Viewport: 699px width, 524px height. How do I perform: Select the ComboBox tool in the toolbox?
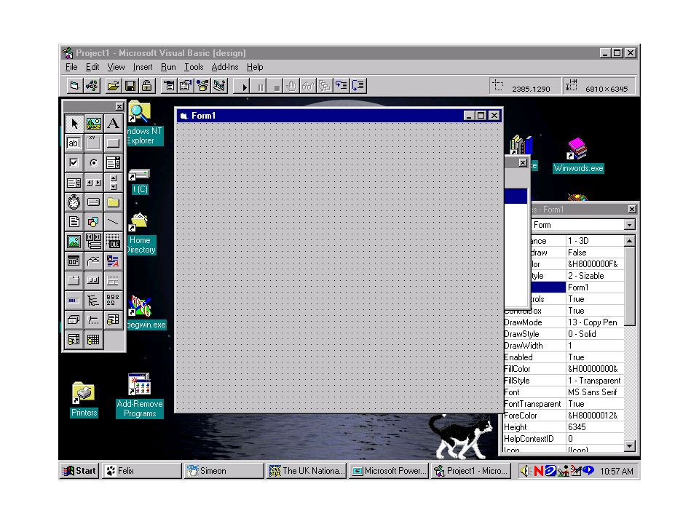(x=114, y=162)
